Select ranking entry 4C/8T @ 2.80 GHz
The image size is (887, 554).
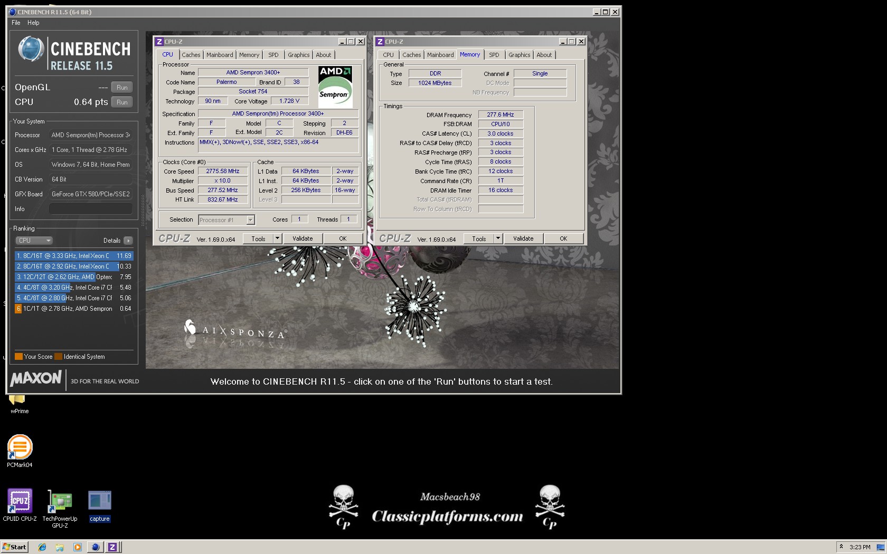tap(74, 298)
